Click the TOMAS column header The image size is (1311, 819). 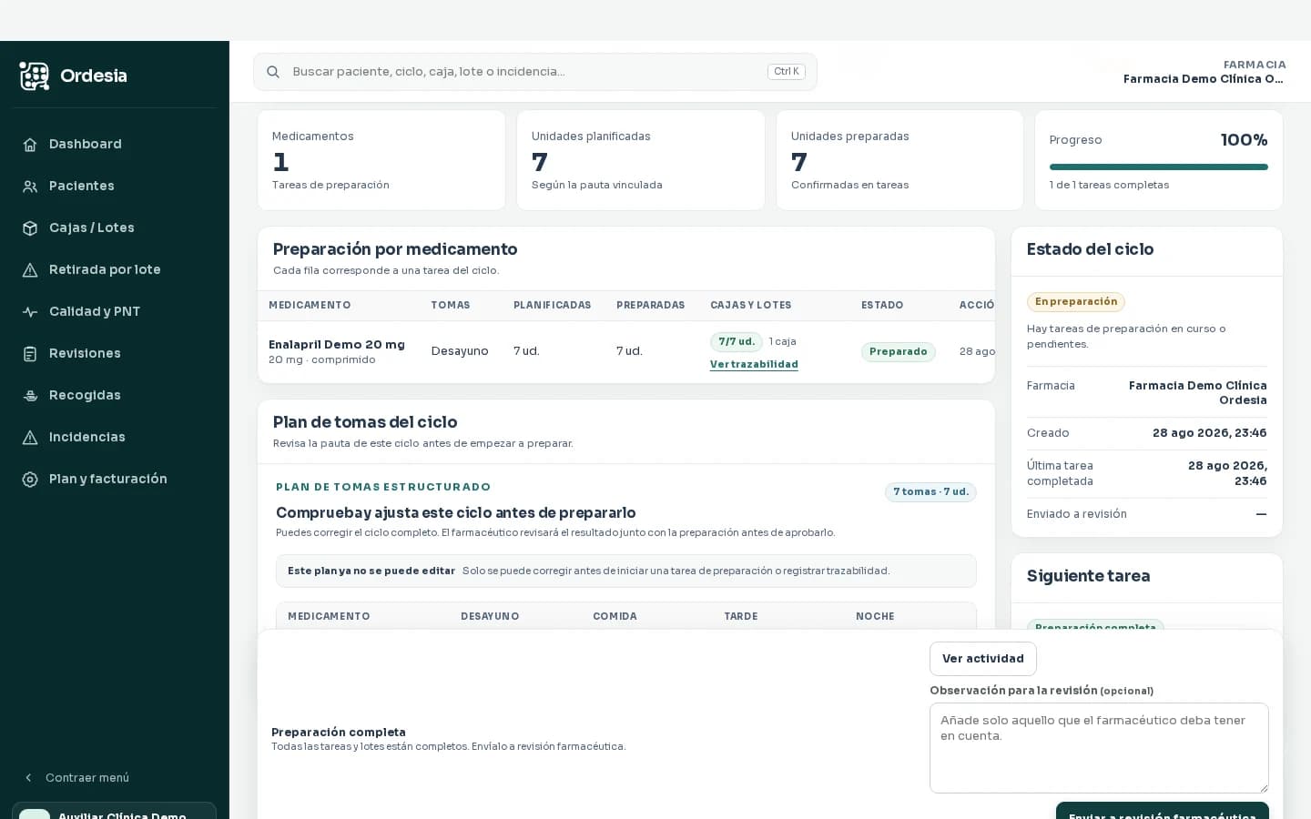451,306
